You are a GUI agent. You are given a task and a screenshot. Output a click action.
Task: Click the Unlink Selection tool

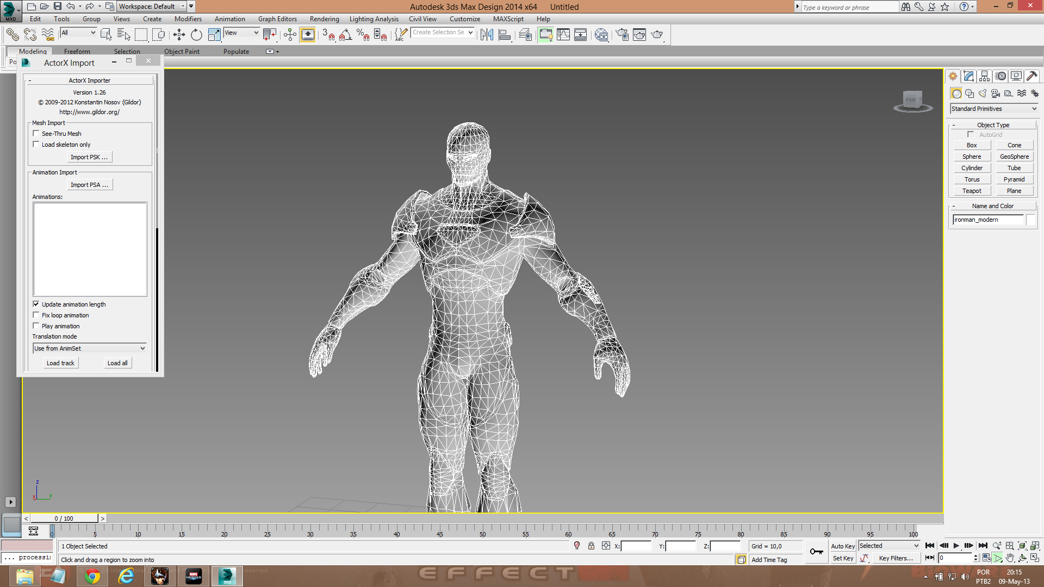pos(30,35)
